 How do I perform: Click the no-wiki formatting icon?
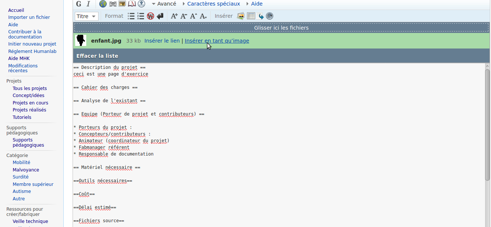pyautogui.click(x=150, y=16)
